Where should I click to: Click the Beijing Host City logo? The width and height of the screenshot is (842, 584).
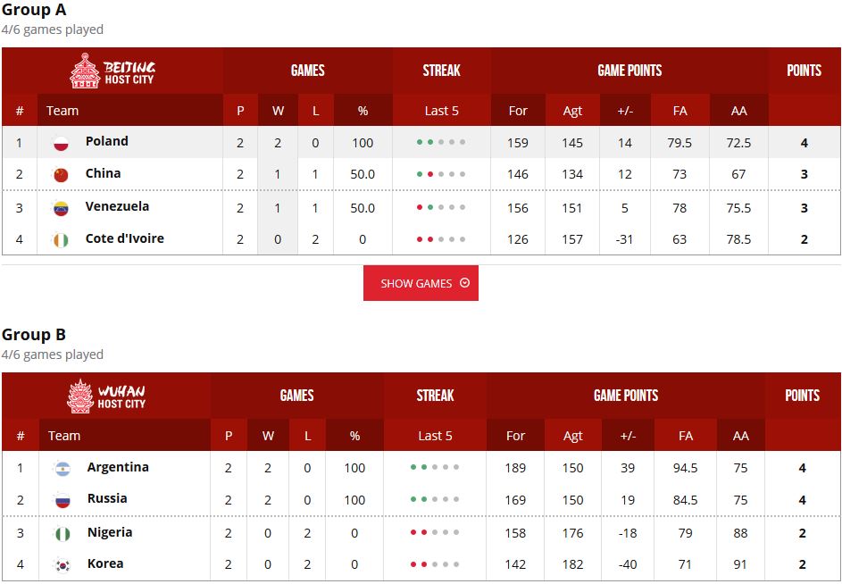[113, 71]
